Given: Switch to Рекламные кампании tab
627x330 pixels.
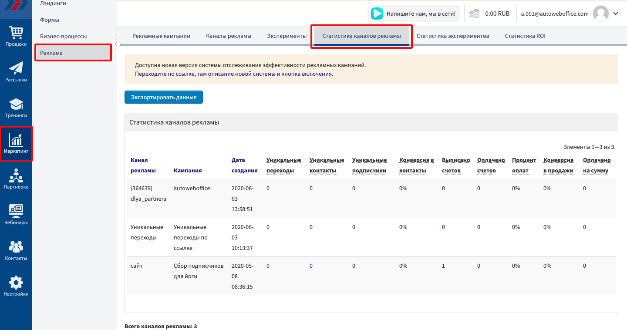Looking at the screenshot, I should [161, 36].
